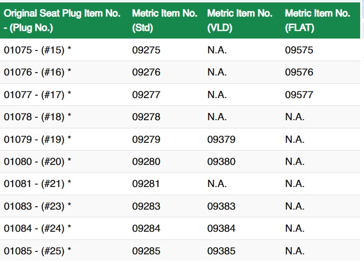This screenshot has height=262, width=364.
Task: Click the 01083 - (#23) plug entry
Action: pos(38,206)
